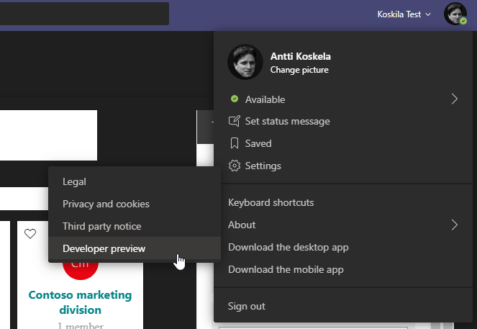Click Download the mobile app
Viewport: 477px width, 329px height.
pos(286,269)
